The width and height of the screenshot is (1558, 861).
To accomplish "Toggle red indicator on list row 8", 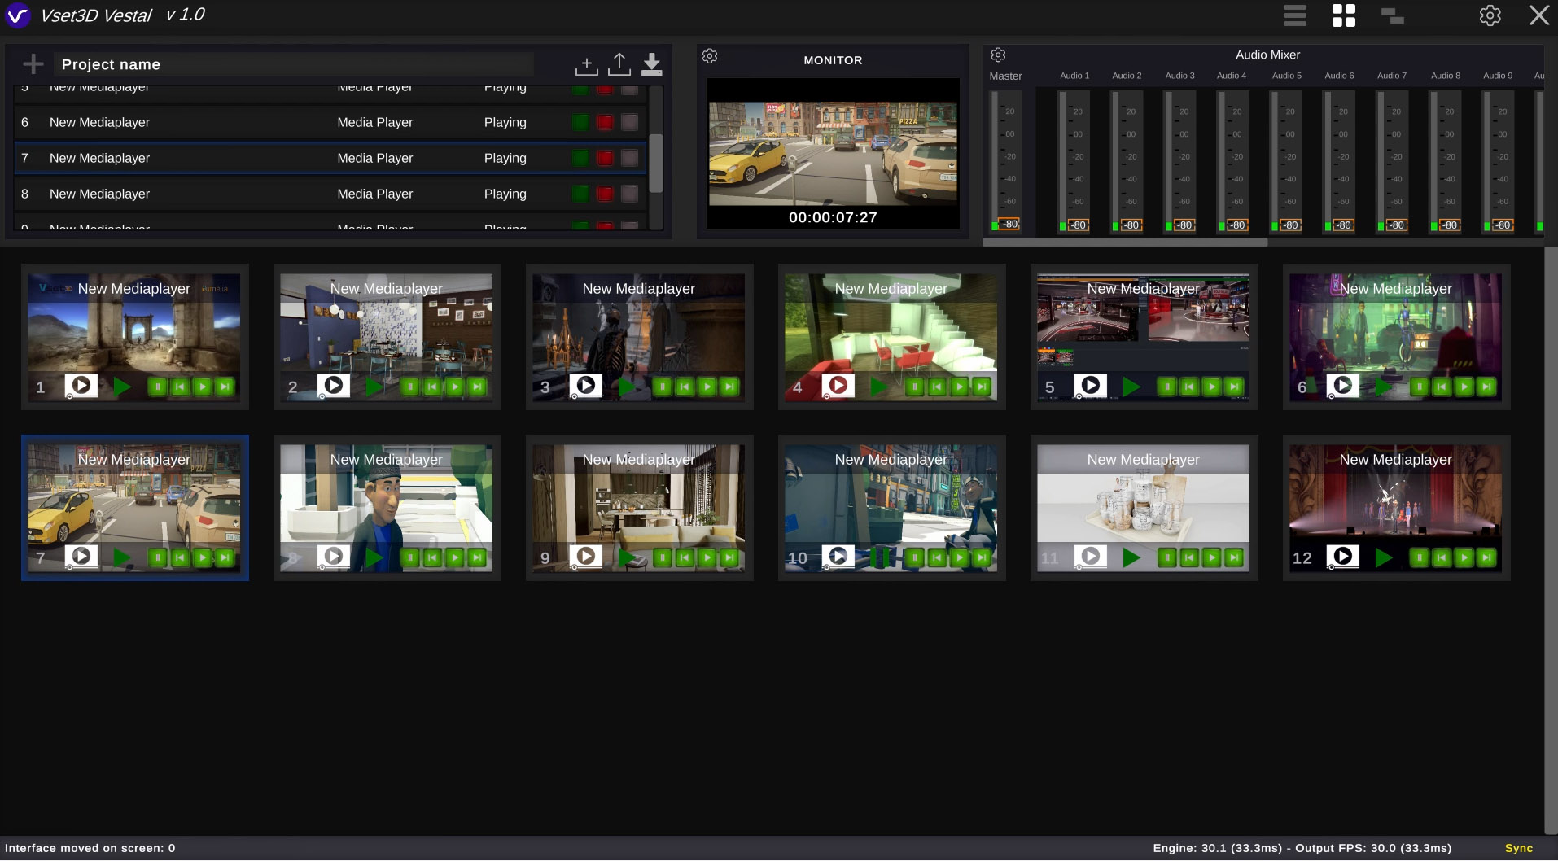I will tap(605, 194).
